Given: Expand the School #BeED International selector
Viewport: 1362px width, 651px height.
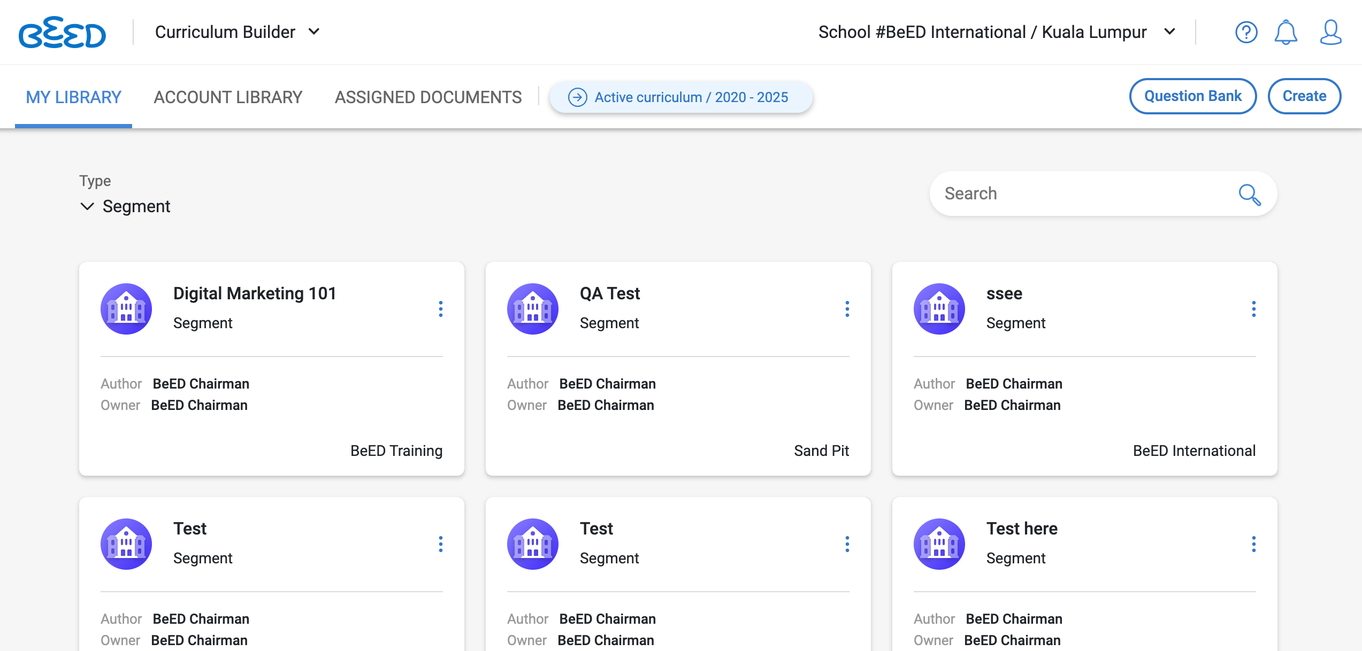Looking at the screenshot, I should pyautogui.click(x=997, y=32).
